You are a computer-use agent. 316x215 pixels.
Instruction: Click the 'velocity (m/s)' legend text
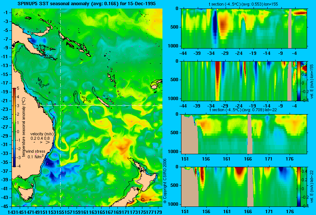(42, 134)
